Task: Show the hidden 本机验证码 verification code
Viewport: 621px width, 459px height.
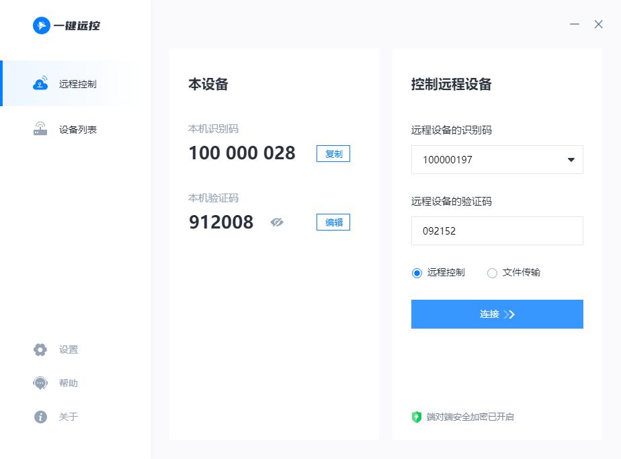Action: (278, 222)
